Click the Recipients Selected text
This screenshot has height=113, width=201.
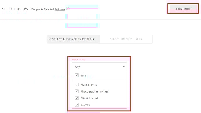pyautogui.click(x=43, y=9)
